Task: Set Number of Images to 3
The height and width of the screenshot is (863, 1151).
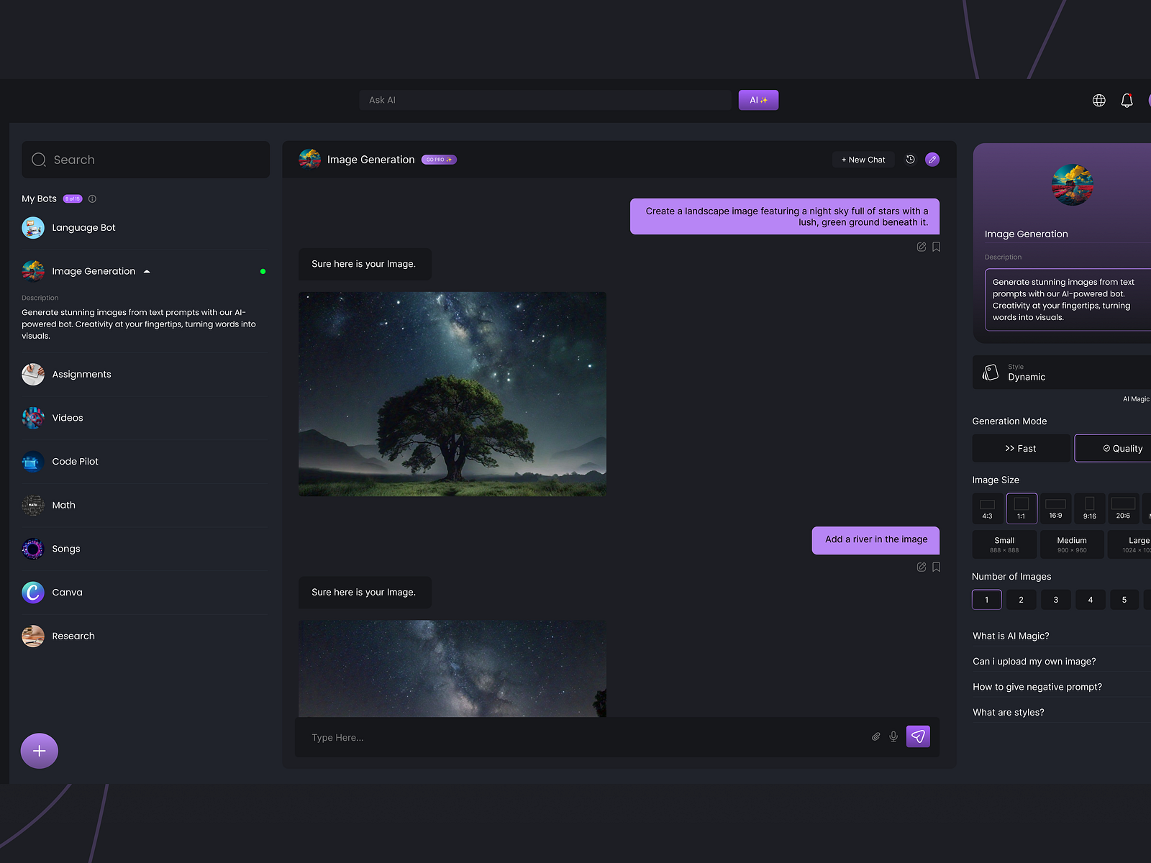Action: pyautogui.click(x=1055, y=599)
